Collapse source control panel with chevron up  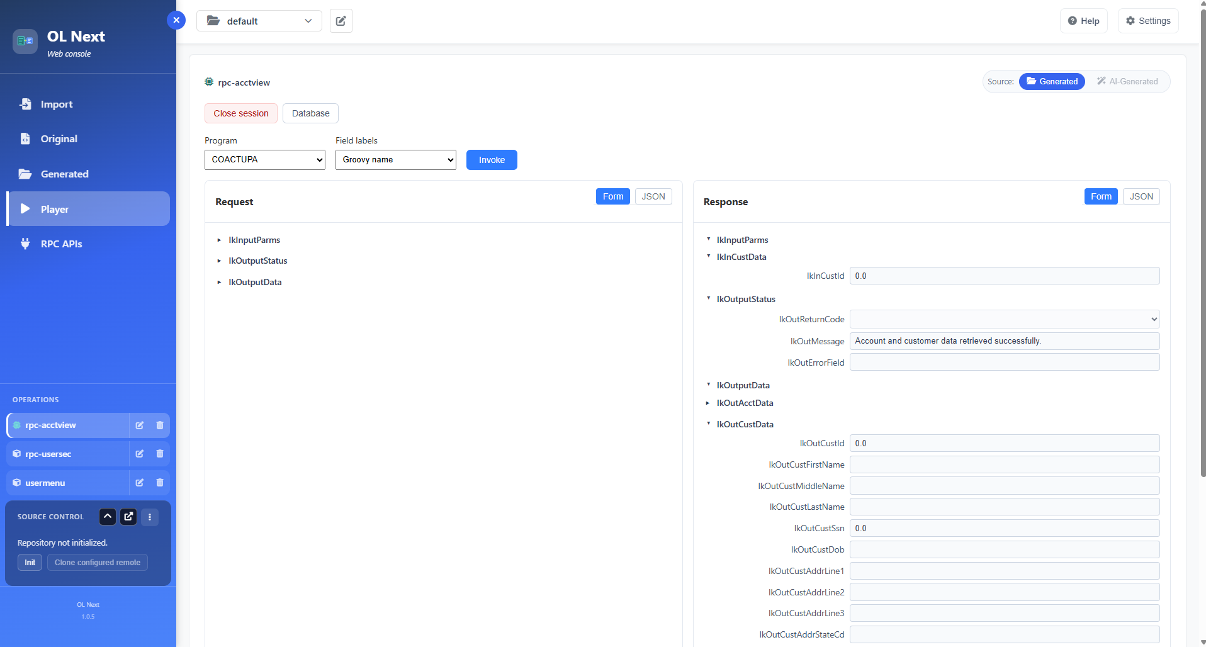click(x=108, y=517)
